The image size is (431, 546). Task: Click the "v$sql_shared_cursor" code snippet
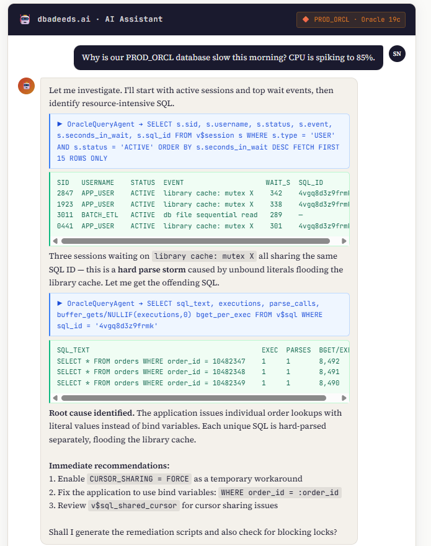[x=134, y=506]
